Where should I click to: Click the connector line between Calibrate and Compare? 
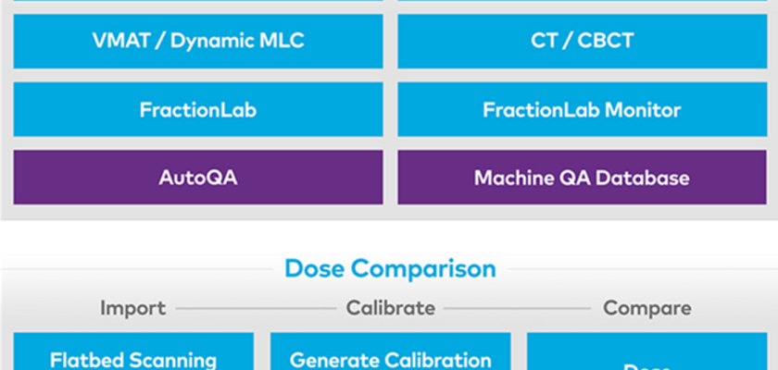pos(518,309)
